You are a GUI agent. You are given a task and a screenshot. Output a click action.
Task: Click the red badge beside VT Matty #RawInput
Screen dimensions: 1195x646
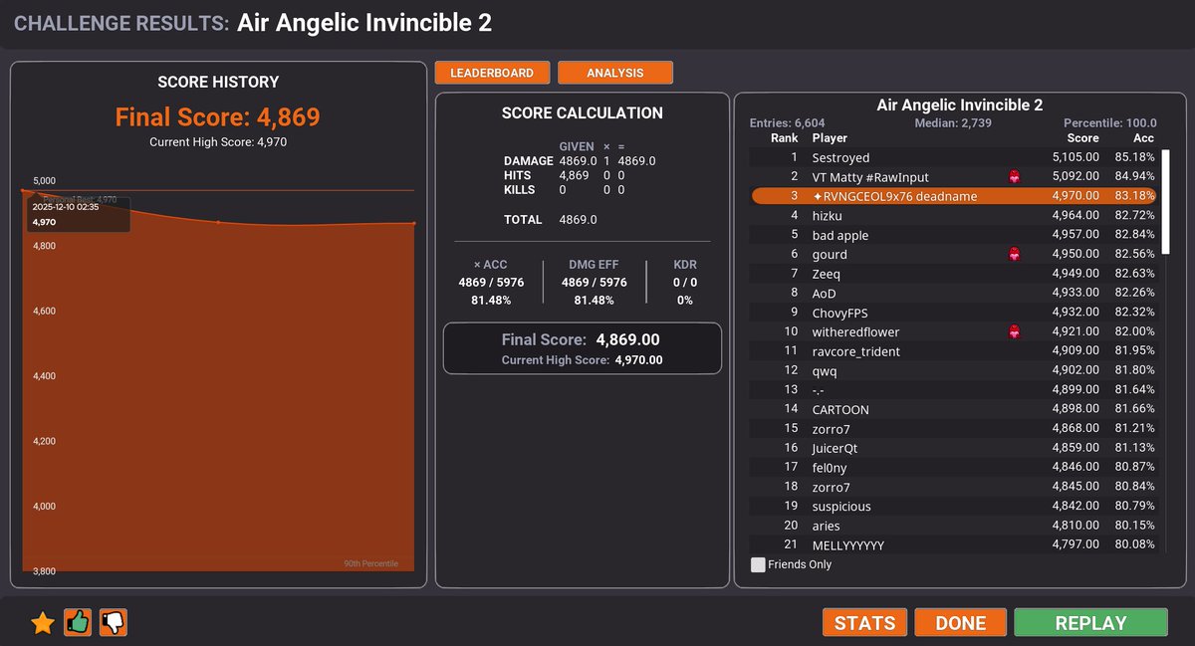(x=1014, y=177)
